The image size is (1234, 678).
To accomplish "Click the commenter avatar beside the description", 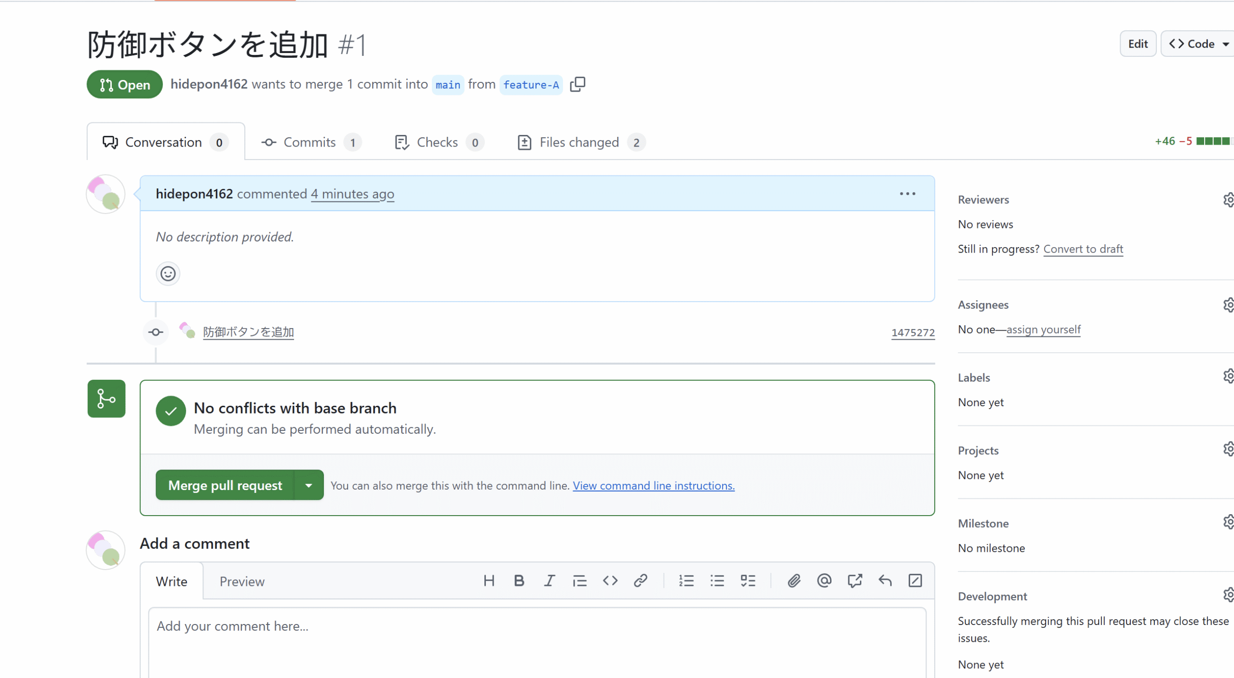I will pyautogui.click(x=106, y=194).
